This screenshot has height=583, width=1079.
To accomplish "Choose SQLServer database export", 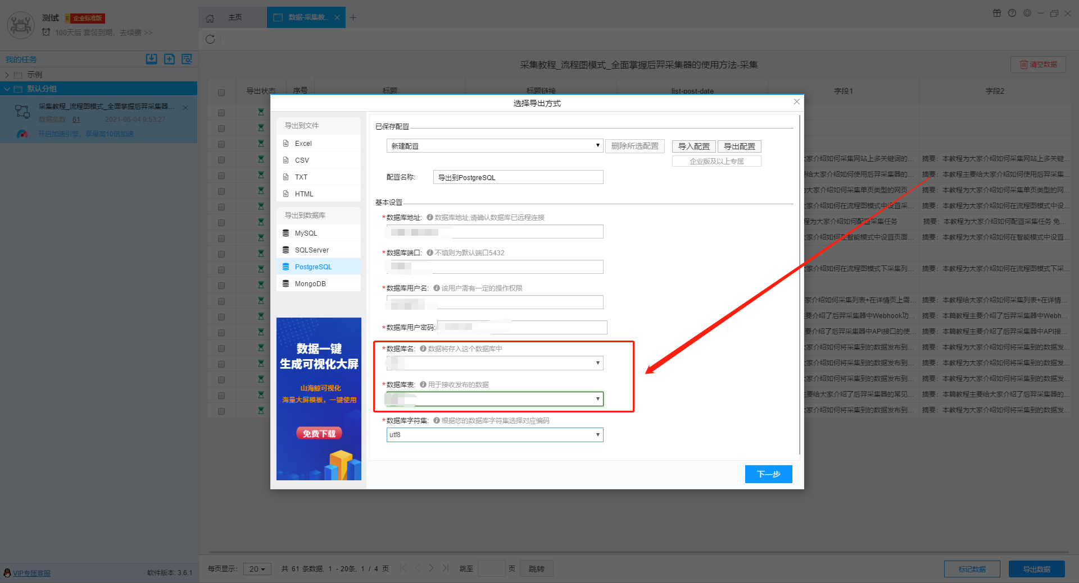I will [319, 250].
